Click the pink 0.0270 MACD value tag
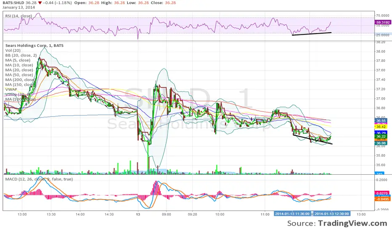This screenshot has height=231, width=392. coord(382,193)
